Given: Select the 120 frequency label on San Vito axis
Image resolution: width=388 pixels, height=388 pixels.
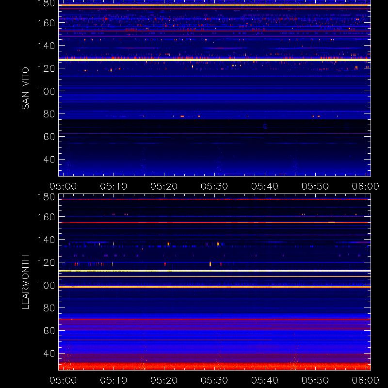Looking at the screenshot, I should (46, 68).
